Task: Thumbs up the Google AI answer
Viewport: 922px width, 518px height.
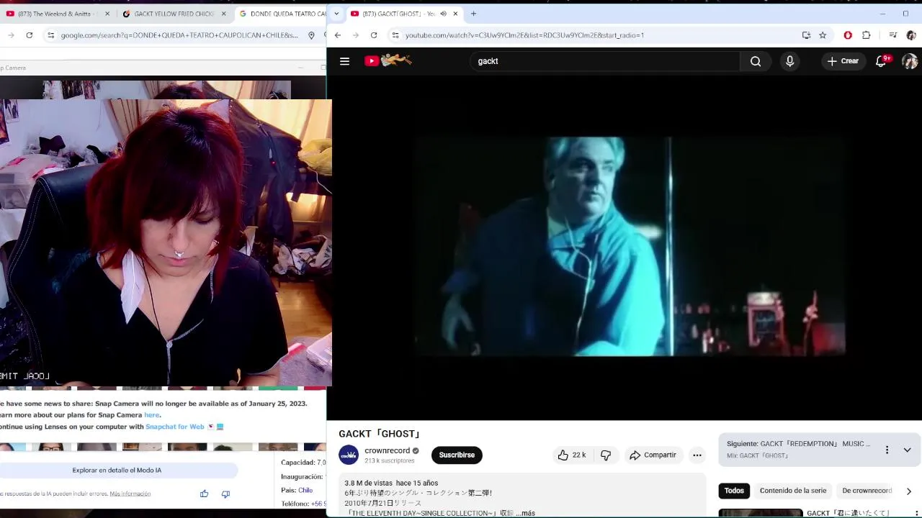Action: pyautogui.click(x=204, y=494)
